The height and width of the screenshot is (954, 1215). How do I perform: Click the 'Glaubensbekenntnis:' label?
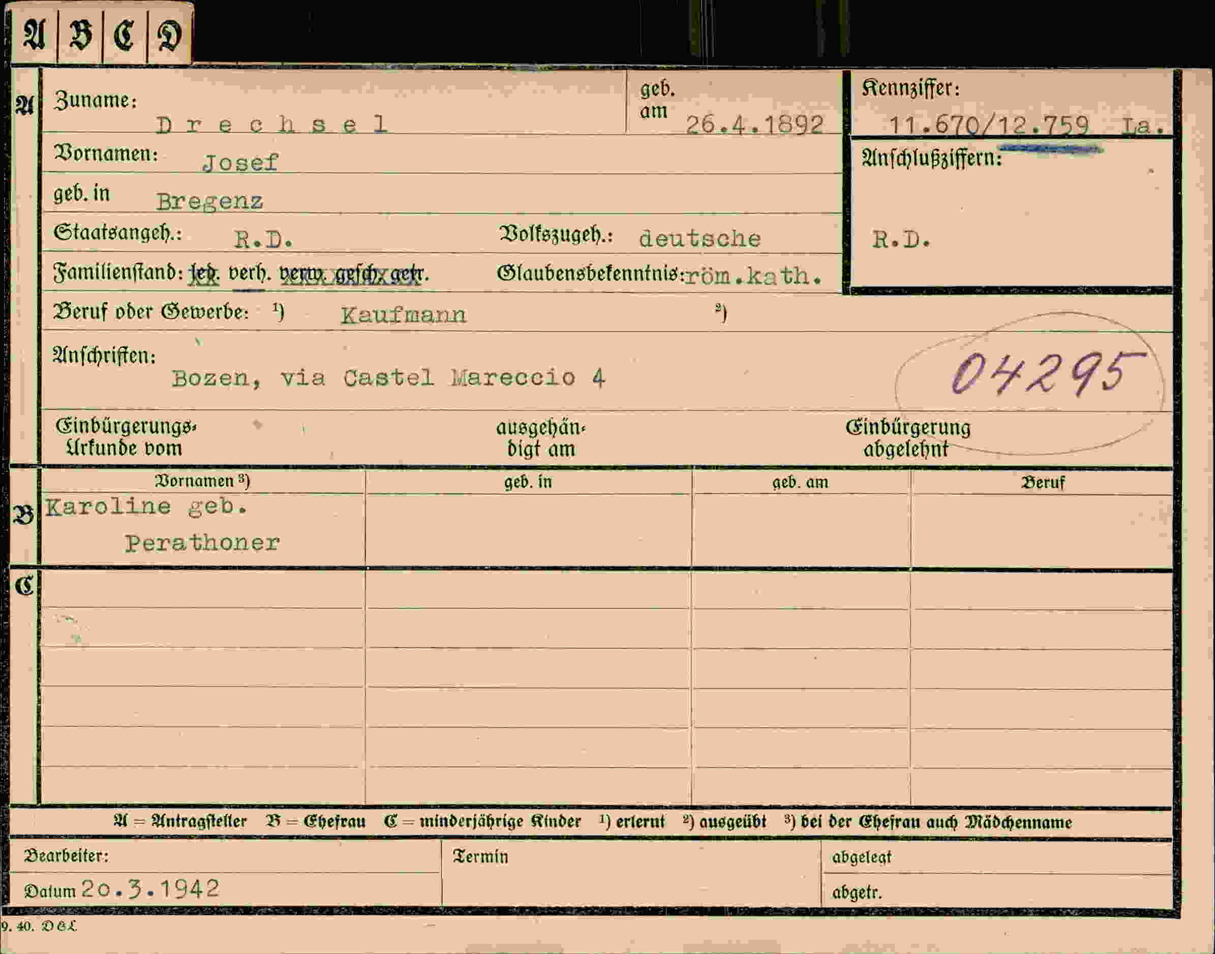pyautogui.click(x=591, y=273)
